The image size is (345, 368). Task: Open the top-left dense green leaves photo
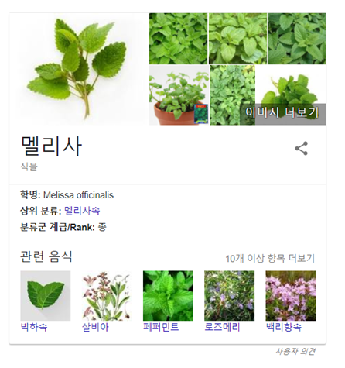[178, 39]
